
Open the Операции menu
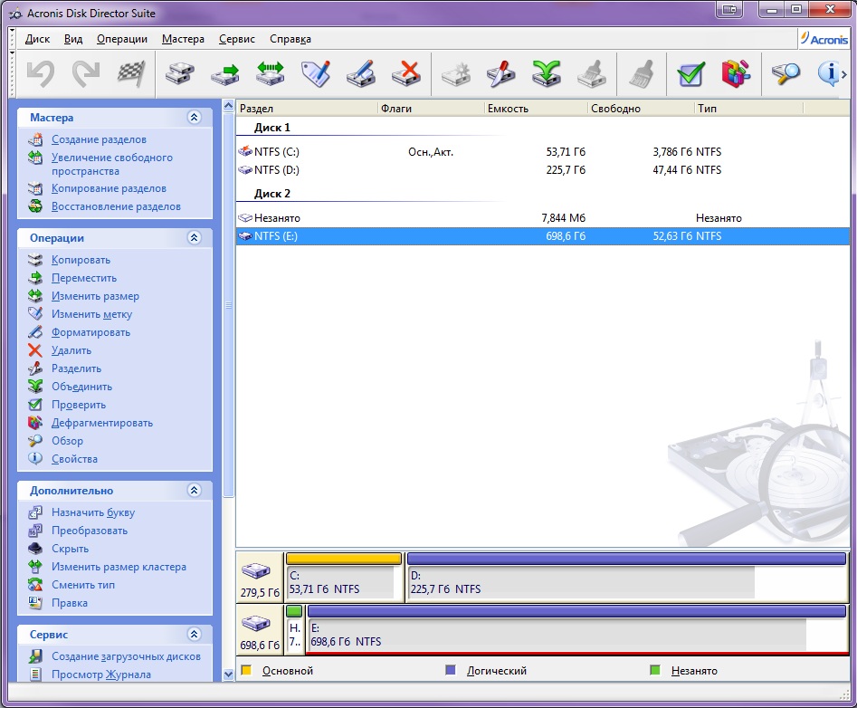tap(122, 39)
